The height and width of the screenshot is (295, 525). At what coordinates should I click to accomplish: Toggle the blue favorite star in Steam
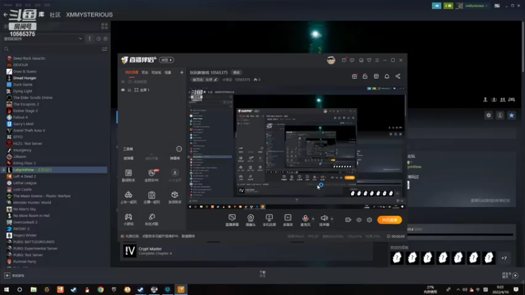pos(511,115)
